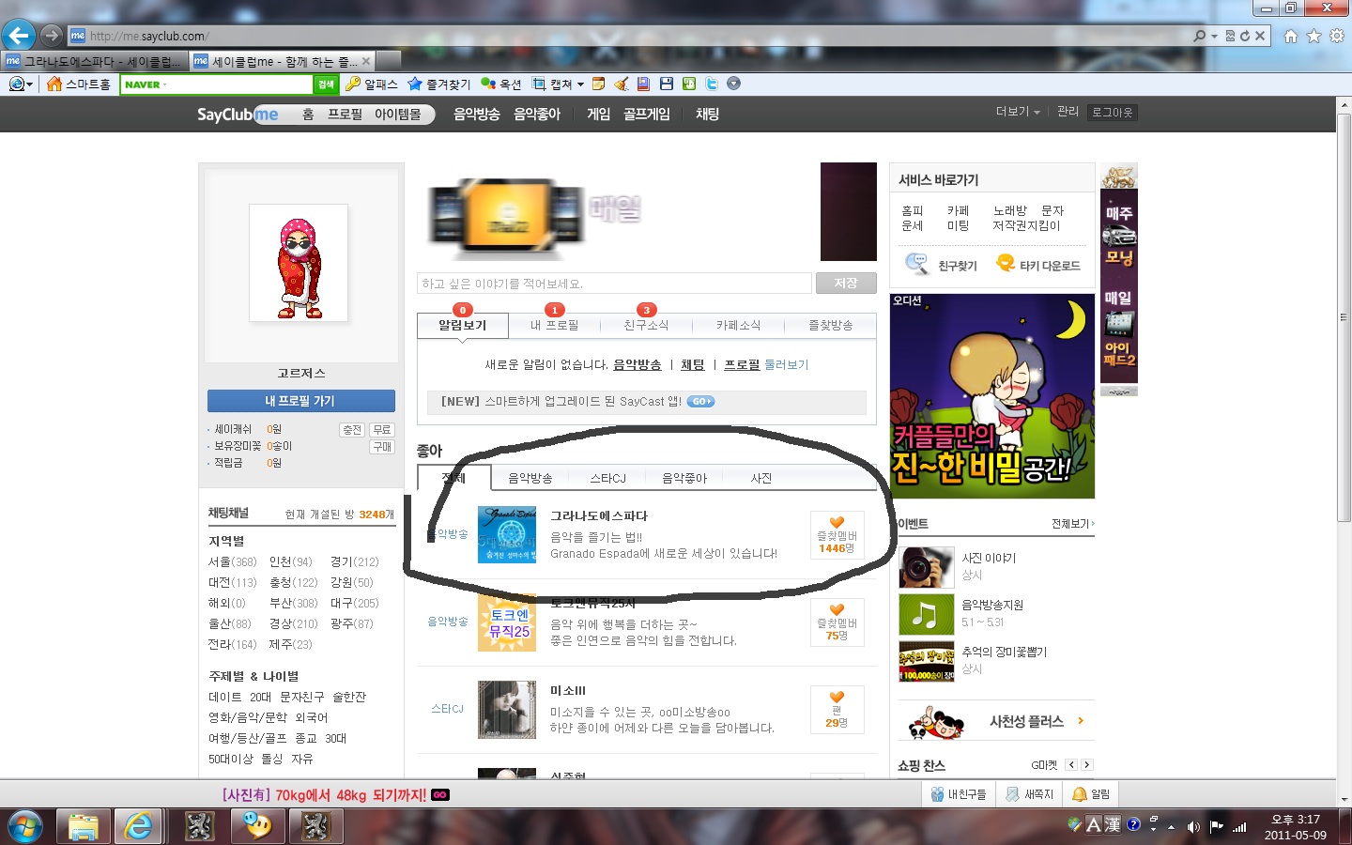The height and width of the screenshot is (845, 1352).
Task: Click the NAVER search input box
Action: 216,84
